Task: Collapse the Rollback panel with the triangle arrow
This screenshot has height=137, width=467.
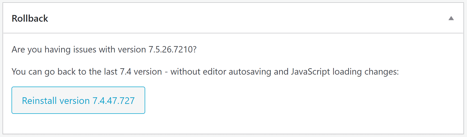Action: (x=451, y=18)
